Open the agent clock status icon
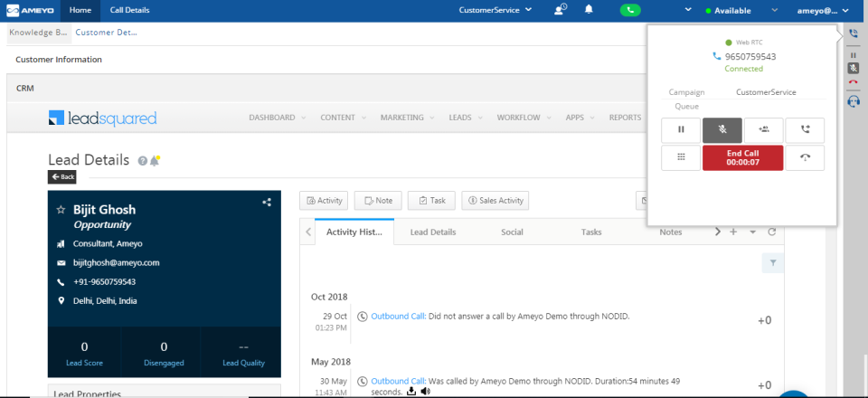Image resolution: width=868 pixels, height=398 pixels. pyautogui.click(x=561, y=9)
